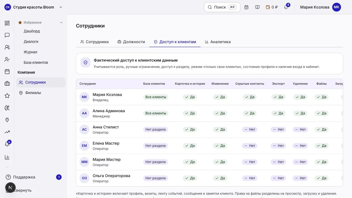Click the brain icon in left rail

click(7, 108)
